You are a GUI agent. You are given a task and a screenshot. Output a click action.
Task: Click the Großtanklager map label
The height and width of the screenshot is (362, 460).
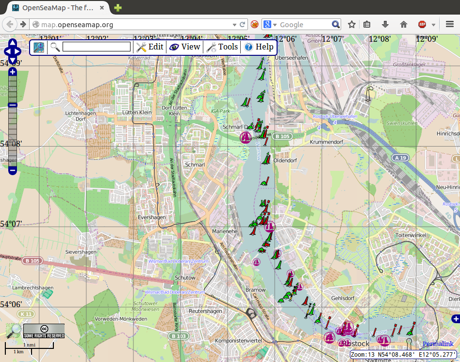tap(409, 64)
